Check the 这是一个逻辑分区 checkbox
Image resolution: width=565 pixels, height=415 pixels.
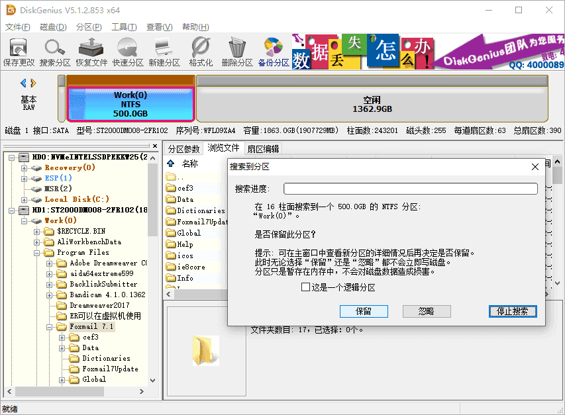click(305, 287)
